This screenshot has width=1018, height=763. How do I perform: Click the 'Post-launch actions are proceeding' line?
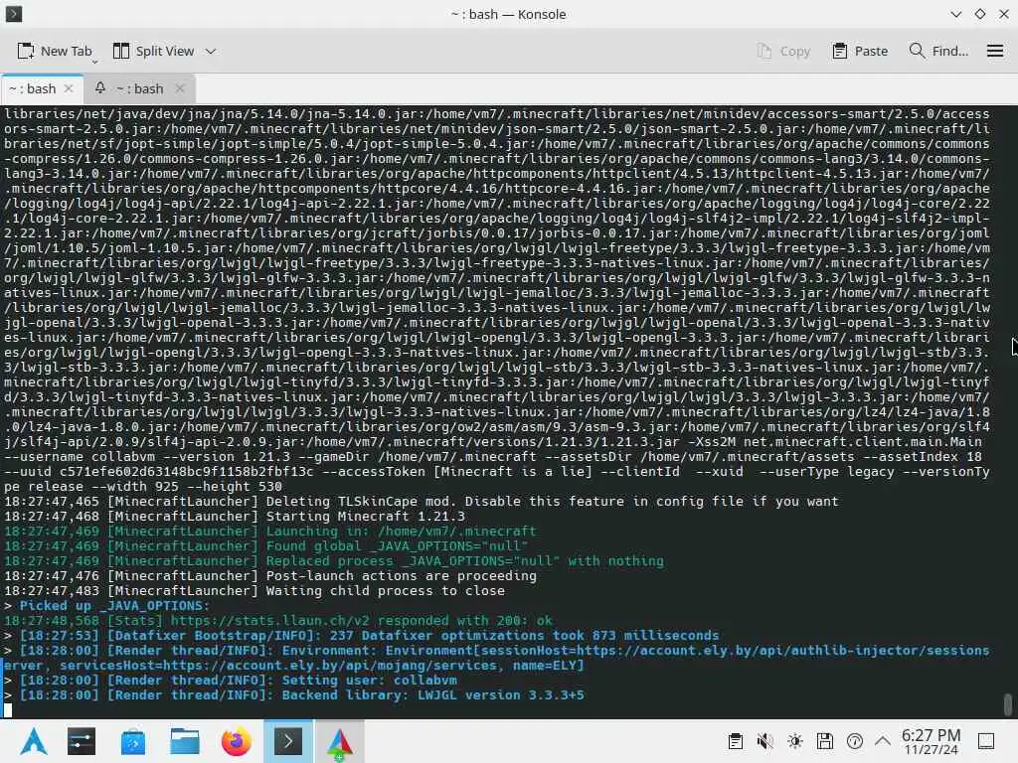point(270,576)
